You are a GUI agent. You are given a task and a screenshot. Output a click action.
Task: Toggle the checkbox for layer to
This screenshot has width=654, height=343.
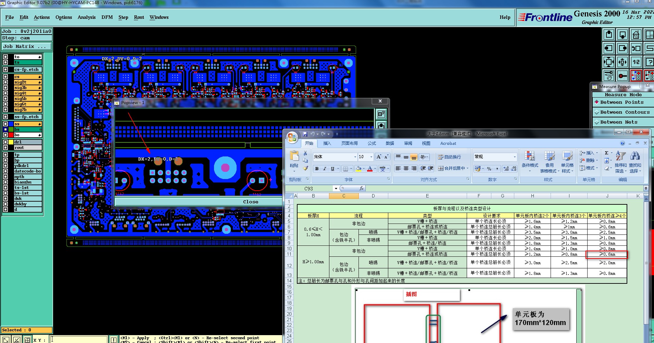tap(5, 57)
